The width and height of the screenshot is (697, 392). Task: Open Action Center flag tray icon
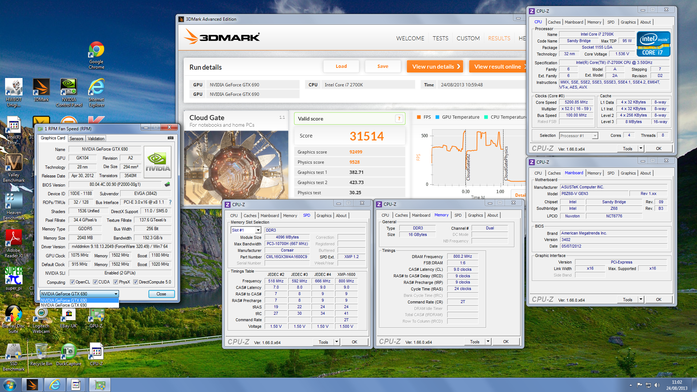[x=640, y=385]
